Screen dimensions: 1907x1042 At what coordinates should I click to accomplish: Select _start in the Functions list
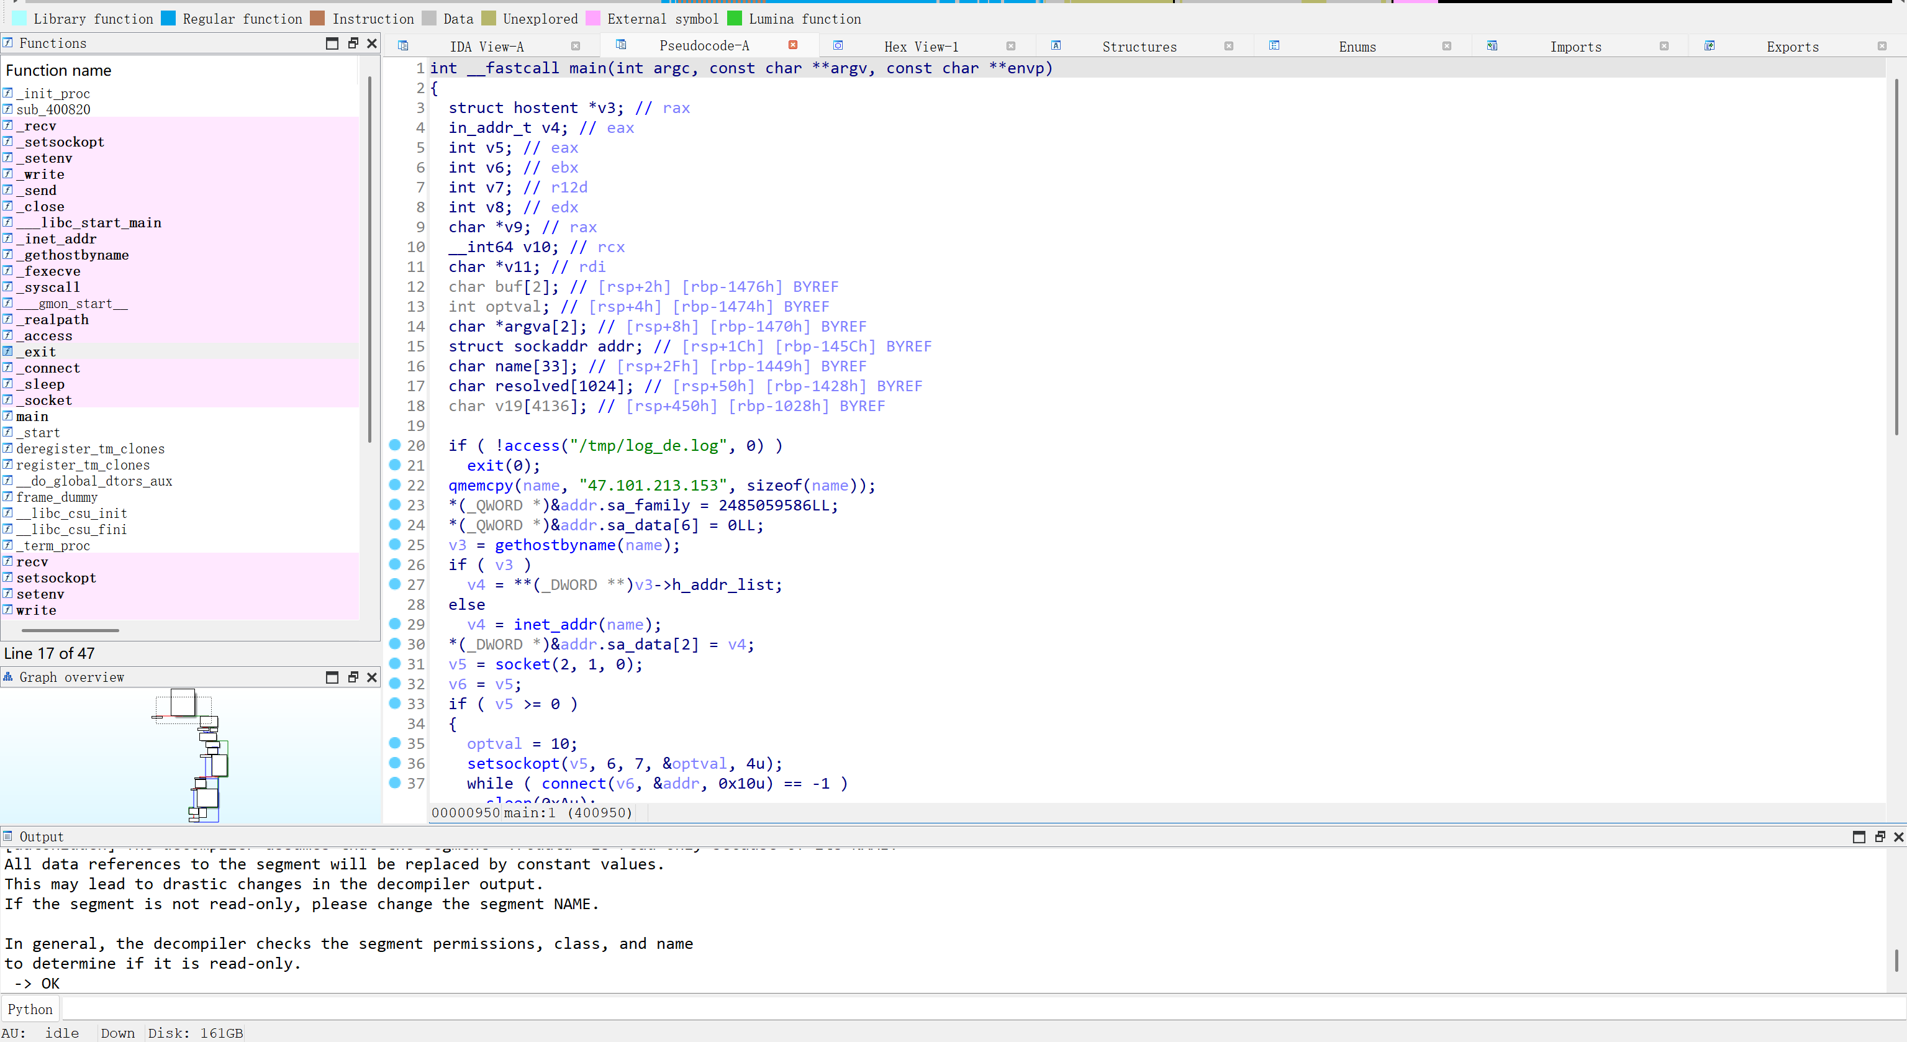180,433
